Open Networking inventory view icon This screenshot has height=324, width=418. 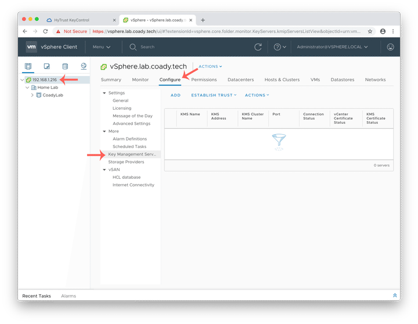[x=84, y=66]
